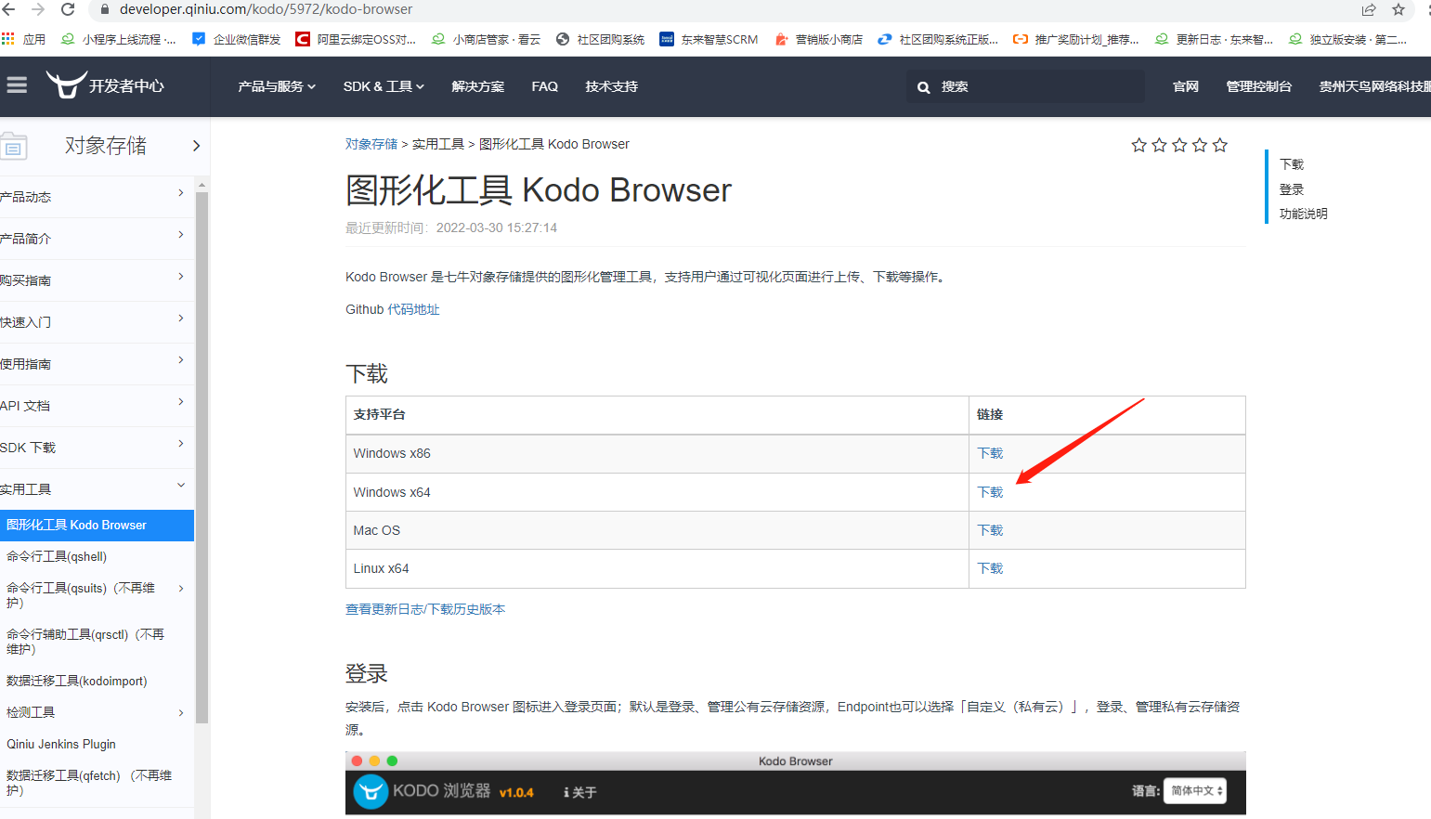Image resolution: width=1431 pixels, height=819 pixels.
Task: Click 关于 in Kodo Browser screenshot
Action: coord(580,792)
